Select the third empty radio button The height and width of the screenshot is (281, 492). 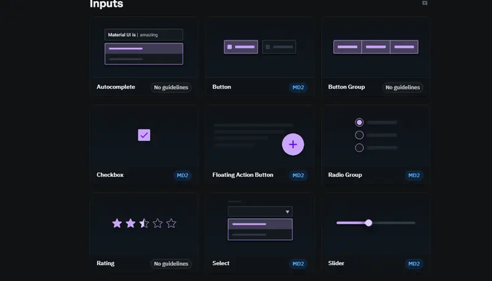click(x=359, y=148)
